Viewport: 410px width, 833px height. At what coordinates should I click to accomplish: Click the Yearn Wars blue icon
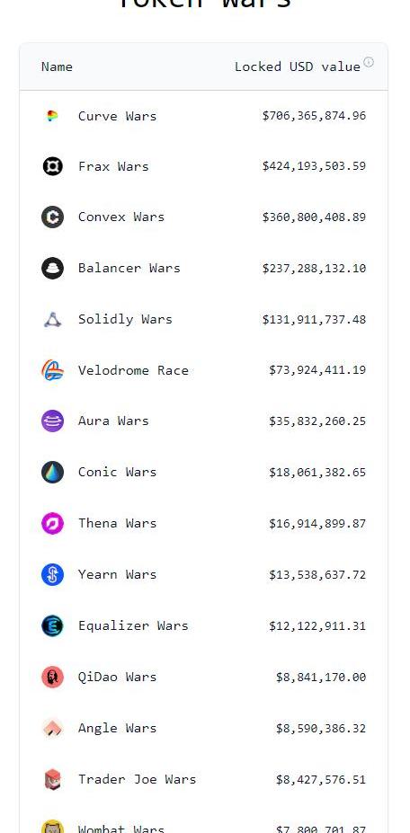52,575
